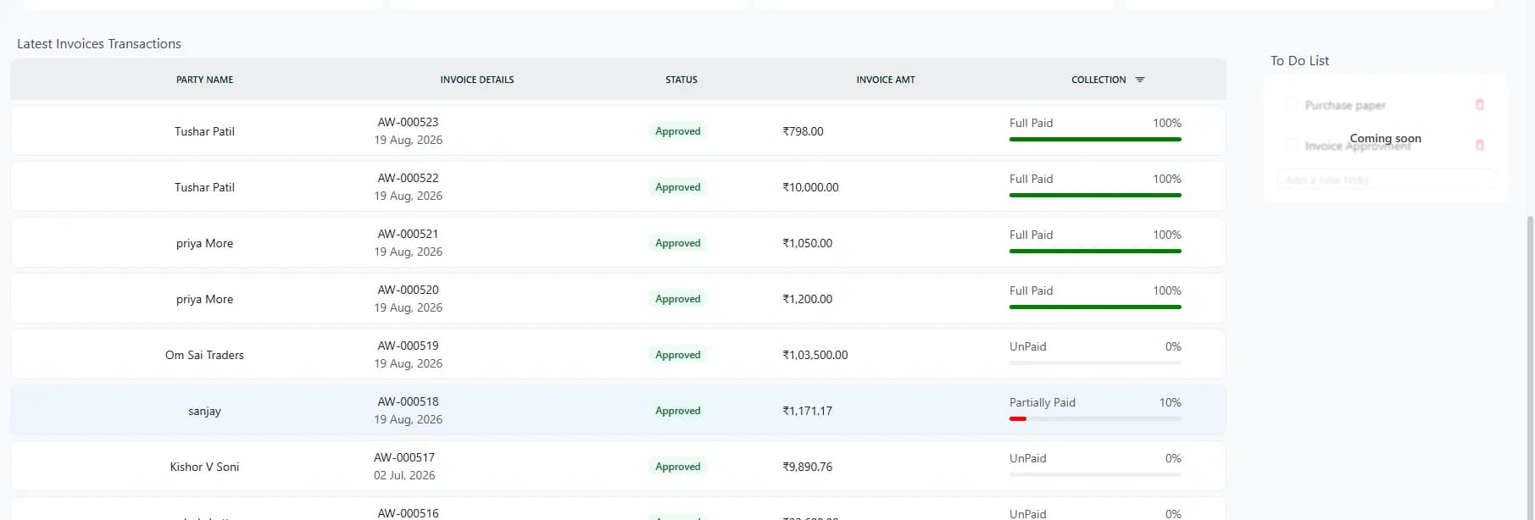
Task: Click the INVOICE DETAILS column header
Action: [x=476, y=80]
